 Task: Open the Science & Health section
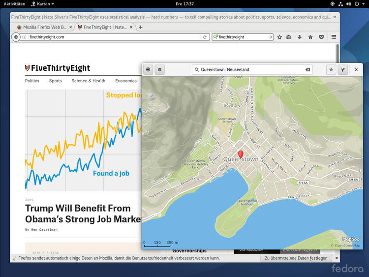(x=89, y=81)
